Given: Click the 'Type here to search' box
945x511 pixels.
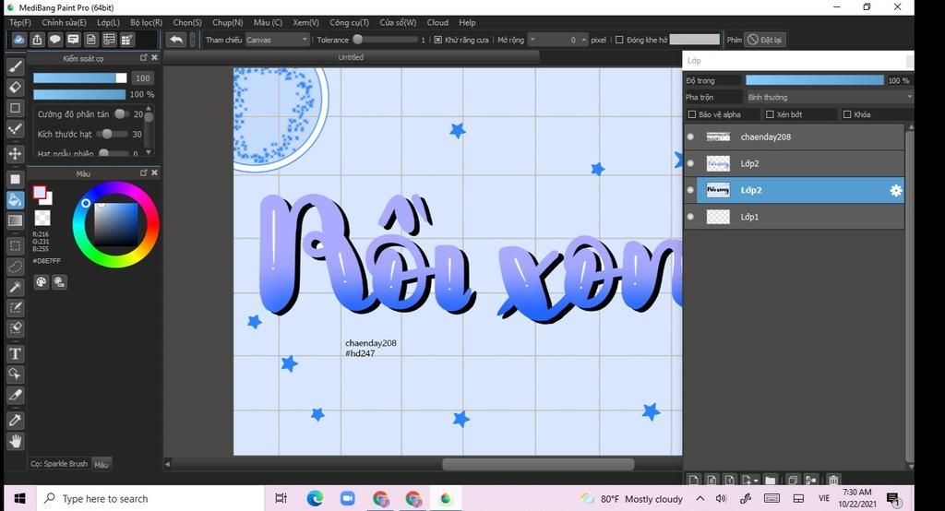Looking at the screenshot, I should pyautogui.click(x=149, y=498).
